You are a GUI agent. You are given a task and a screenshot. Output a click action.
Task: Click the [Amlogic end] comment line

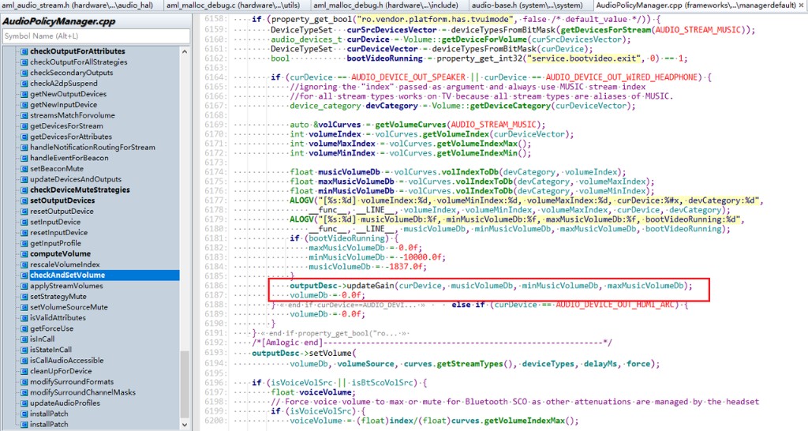point(432,343)
